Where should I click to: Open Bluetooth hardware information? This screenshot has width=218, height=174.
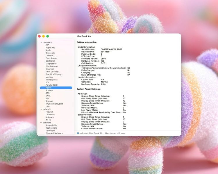(x=50, y=53)
